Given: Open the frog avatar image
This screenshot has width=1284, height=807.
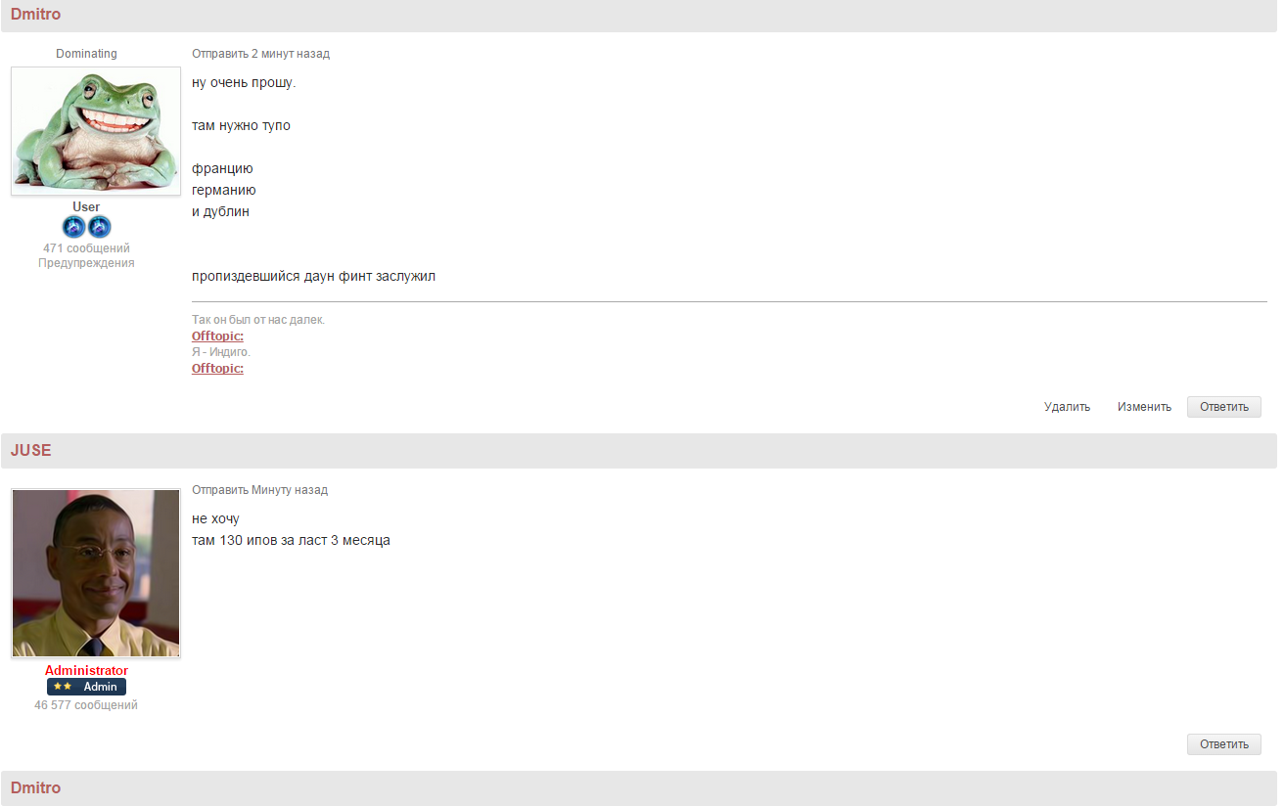Looking at the screenshot, I should click(x=96, y=131).
